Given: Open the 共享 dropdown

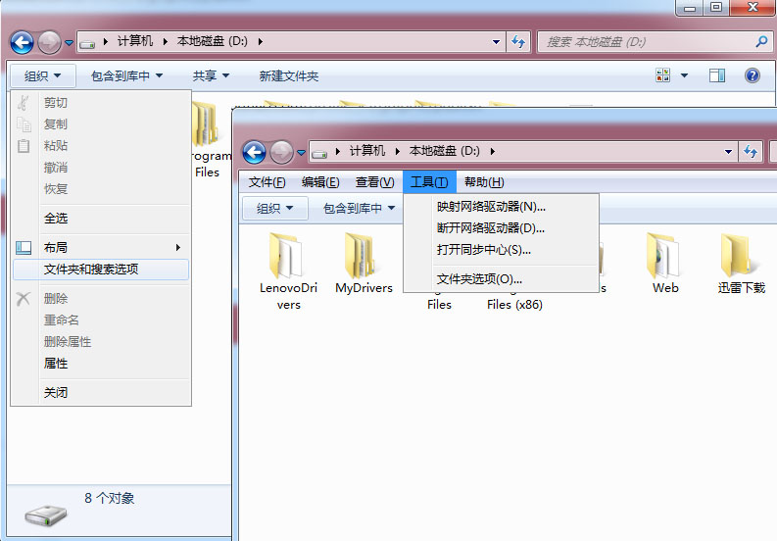Looking at the screenshot, I should (x=211, y=75).
